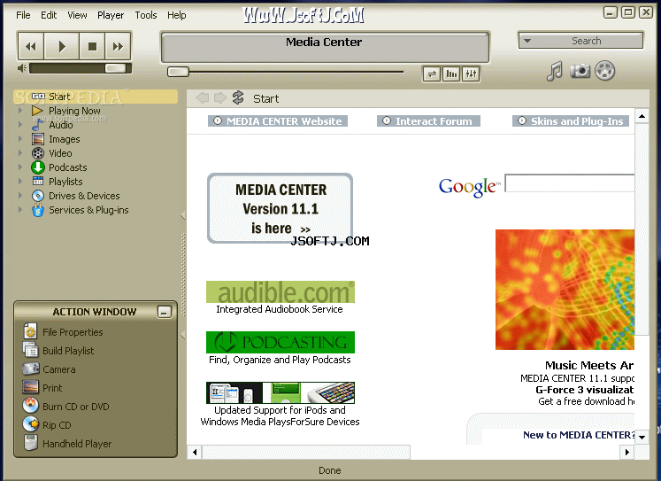Expand the Playlists tree node
Image resolution: width=661 pixels, height=481 pixels.
pyautogui.click(x=19, y=182)
